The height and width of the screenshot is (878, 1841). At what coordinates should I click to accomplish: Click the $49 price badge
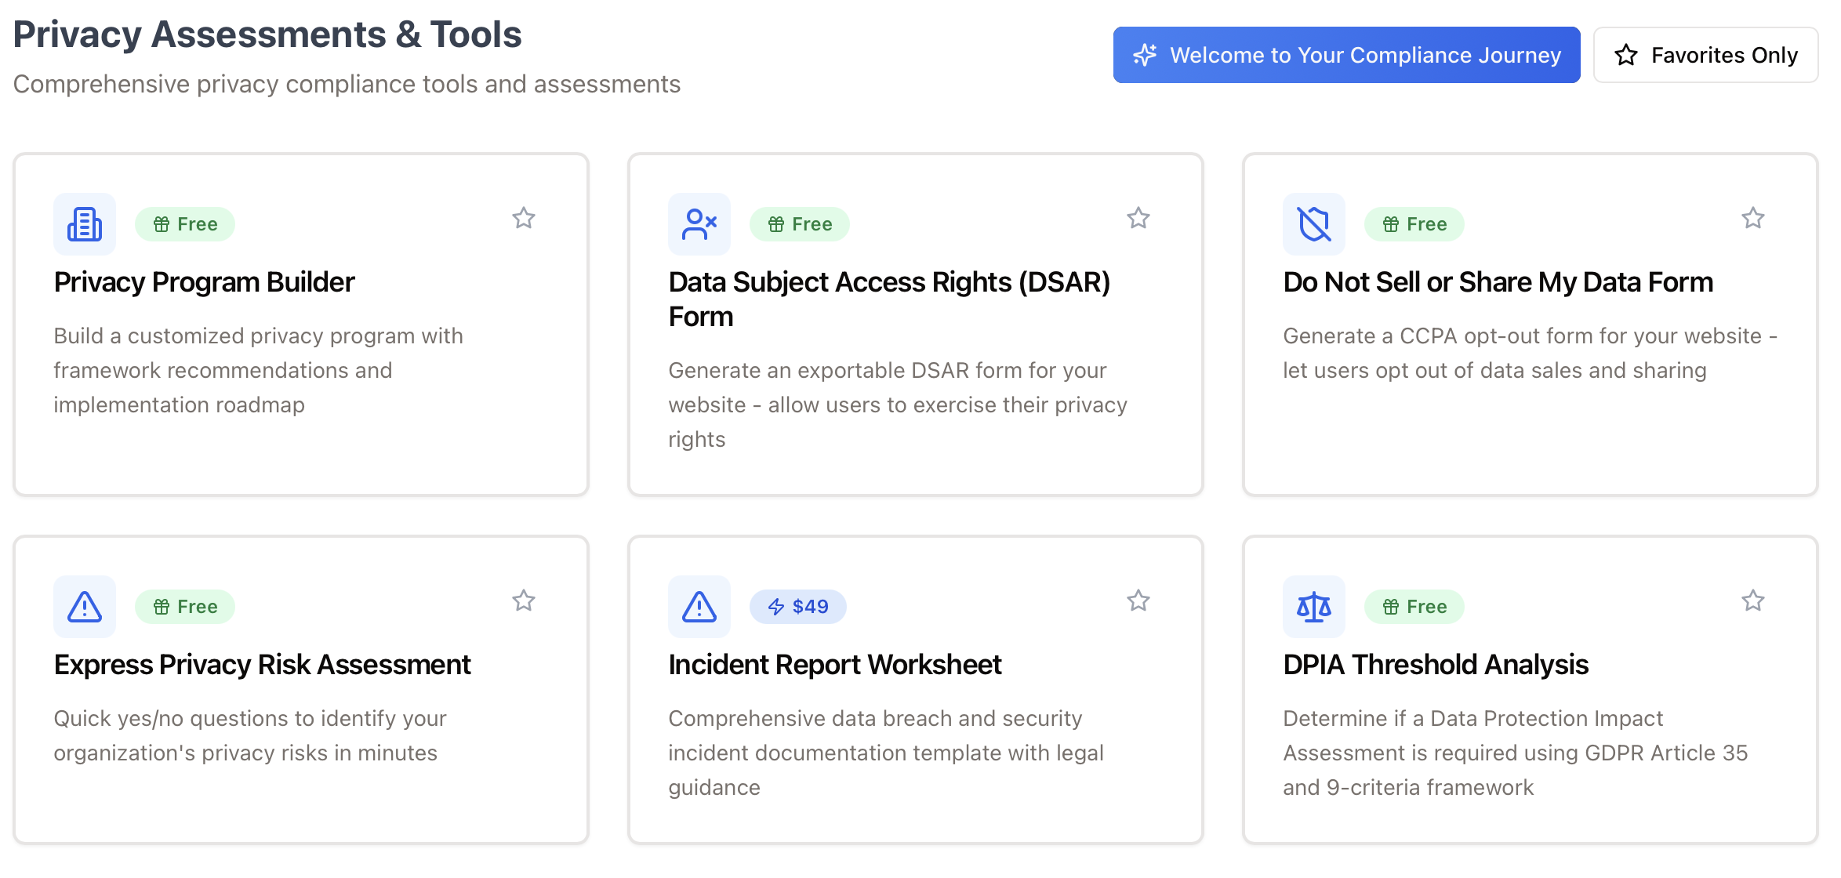797,607
